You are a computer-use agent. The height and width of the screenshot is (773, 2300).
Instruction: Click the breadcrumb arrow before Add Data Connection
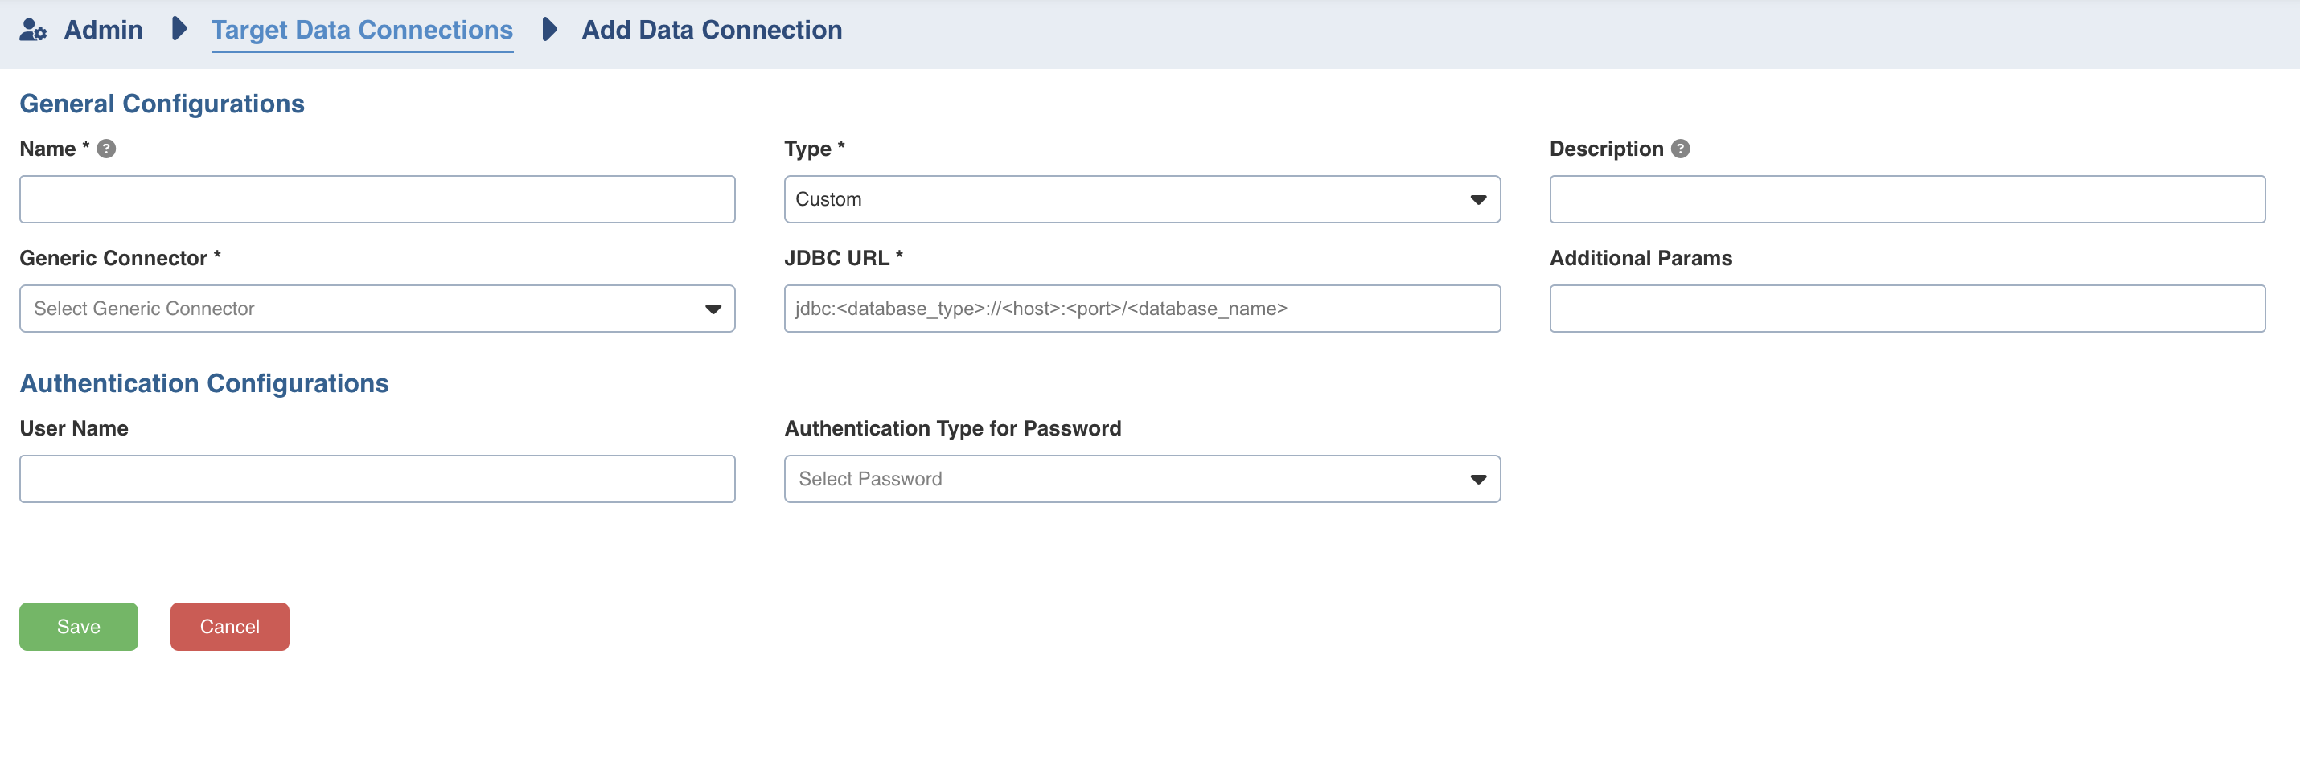pos(549,30)
